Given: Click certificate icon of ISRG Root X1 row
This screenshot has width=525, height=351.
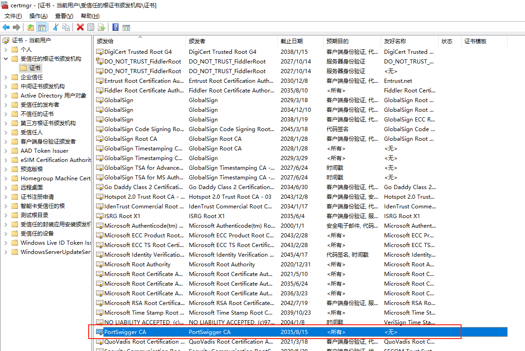Looking at the screenshot, I should (x=99, y=216).
